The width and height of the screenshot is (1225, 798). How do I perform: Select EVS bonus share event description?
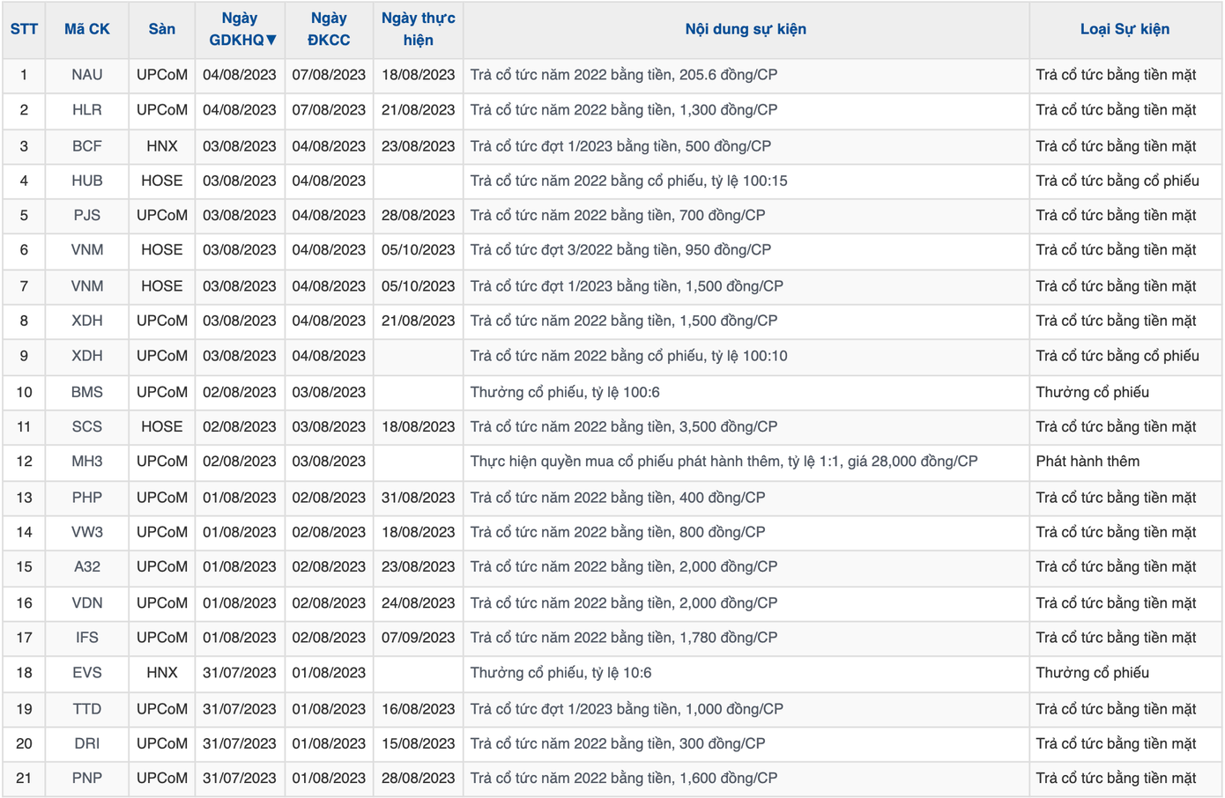[561, 673]
